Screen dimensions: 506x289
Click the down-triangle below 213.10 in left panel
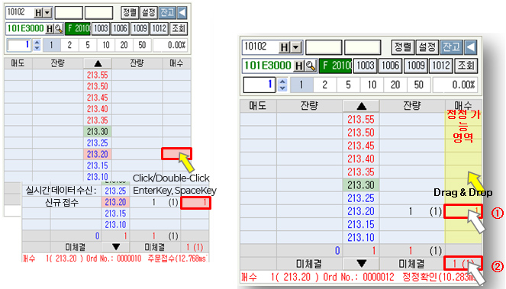coord(115,247)
